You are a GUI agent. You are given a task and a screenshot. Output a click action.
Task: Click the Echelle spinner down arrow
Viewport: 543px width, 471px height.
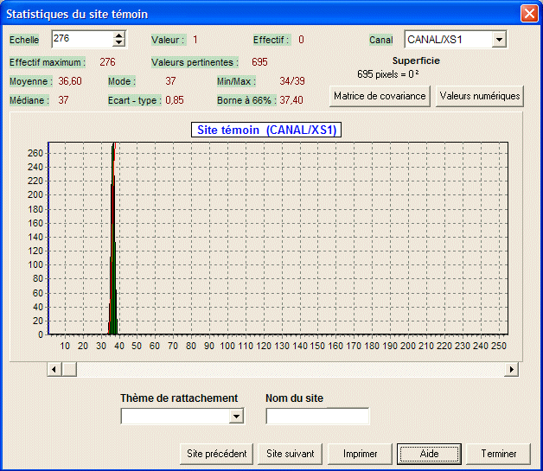119,43
